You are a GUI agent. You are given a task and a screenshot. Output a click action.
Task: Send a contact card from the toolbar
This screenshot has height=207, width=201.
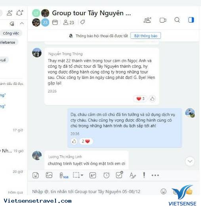[93, 175]
